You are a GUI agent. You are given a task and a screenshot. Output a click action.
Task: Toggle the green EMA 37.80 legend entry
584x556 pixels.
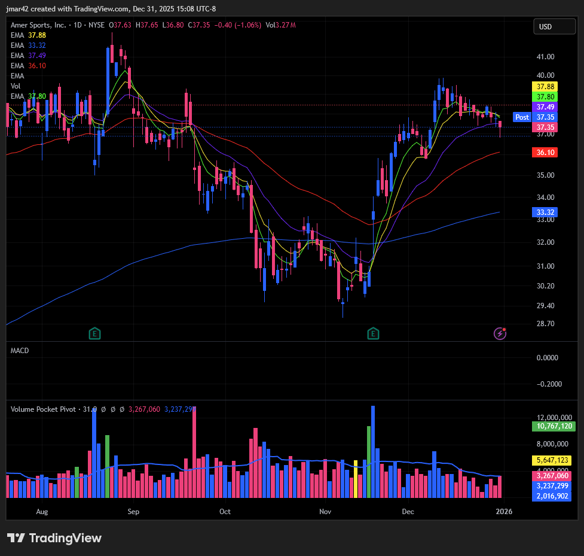28,96
